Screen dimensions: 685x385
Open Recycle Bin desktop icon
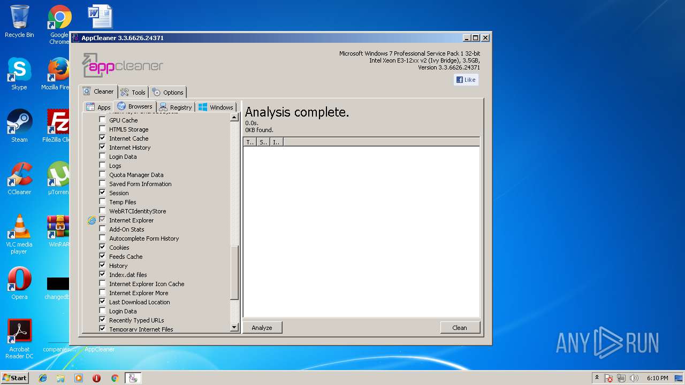[19, 21]
